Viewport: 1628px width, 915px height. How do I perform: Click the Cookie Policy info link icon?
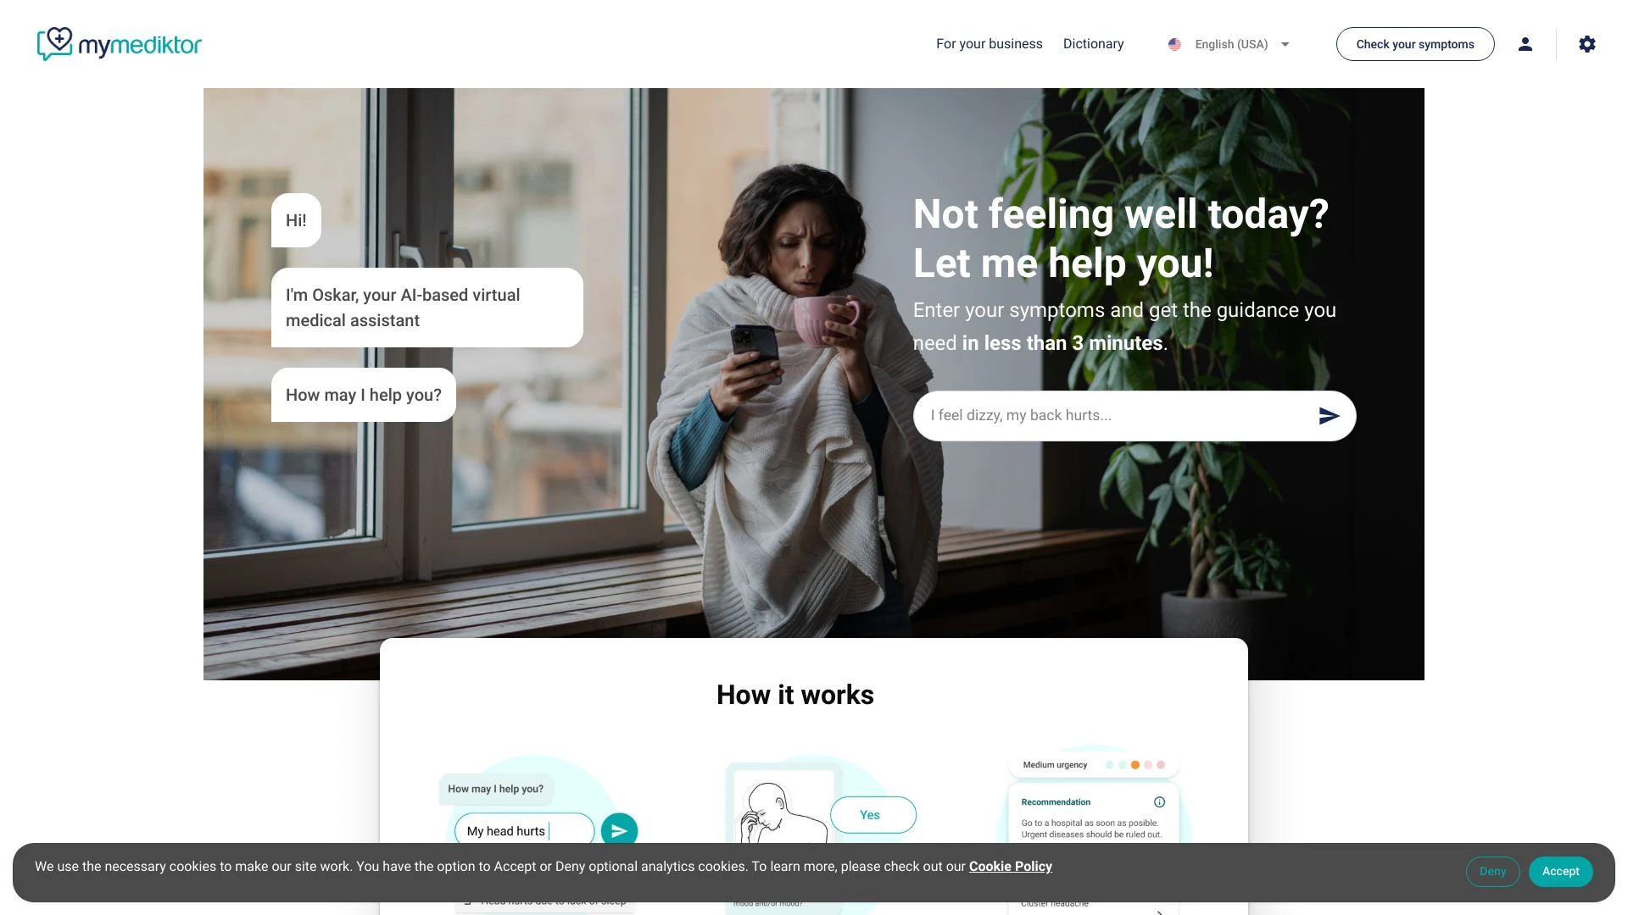(x=1010, y=866)
